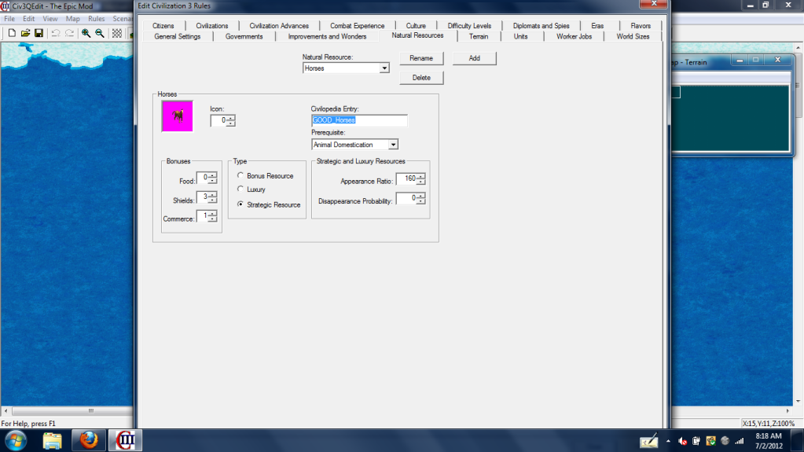Switch to the Culture tab

tap(416, 26)
